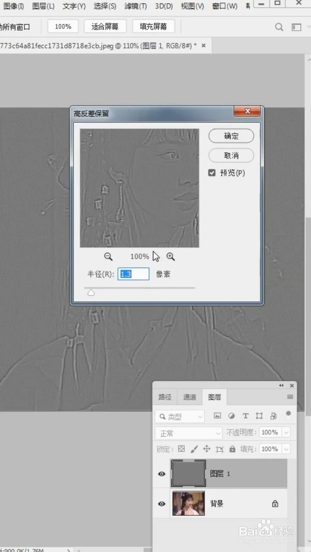This screenshot has width=311, height=552.
Task: Open the search icon in options bar
Action: (279, 27)
